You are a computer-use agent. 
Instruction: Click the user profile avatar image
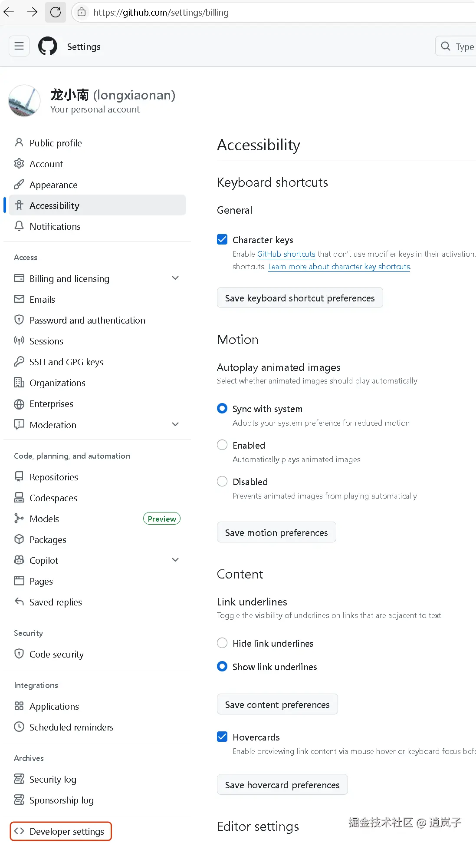pyautogui.click(x=24, y=101)
